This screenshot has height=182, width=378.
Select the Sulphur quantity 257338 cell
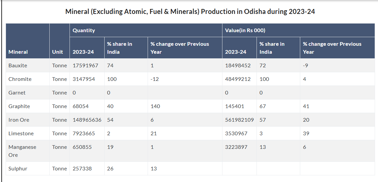click(x=82, y=168)
